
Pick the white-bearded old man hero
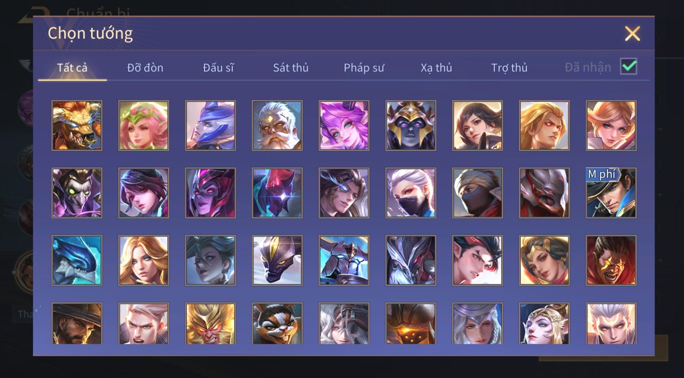(277, 125)
